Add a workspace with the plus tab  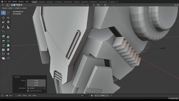click(x=117, y=2)
